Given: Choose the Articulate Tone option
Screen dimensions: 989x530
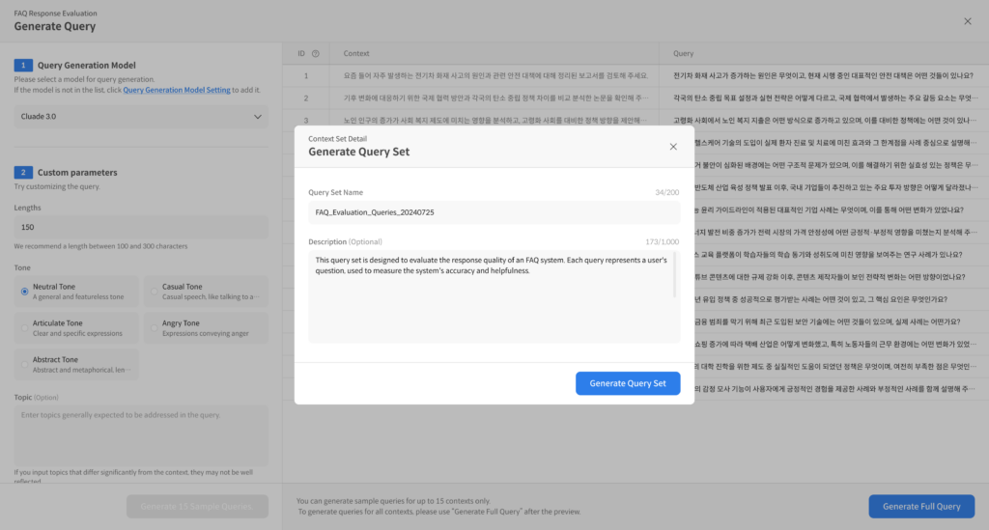Looking at the screenshot, I should pyautogui.click(x=76, y=327).
